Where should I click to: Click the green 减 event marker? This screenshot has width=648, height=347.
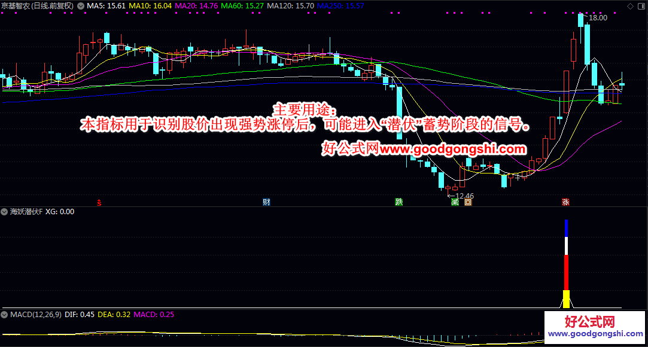tap(455, 202)
